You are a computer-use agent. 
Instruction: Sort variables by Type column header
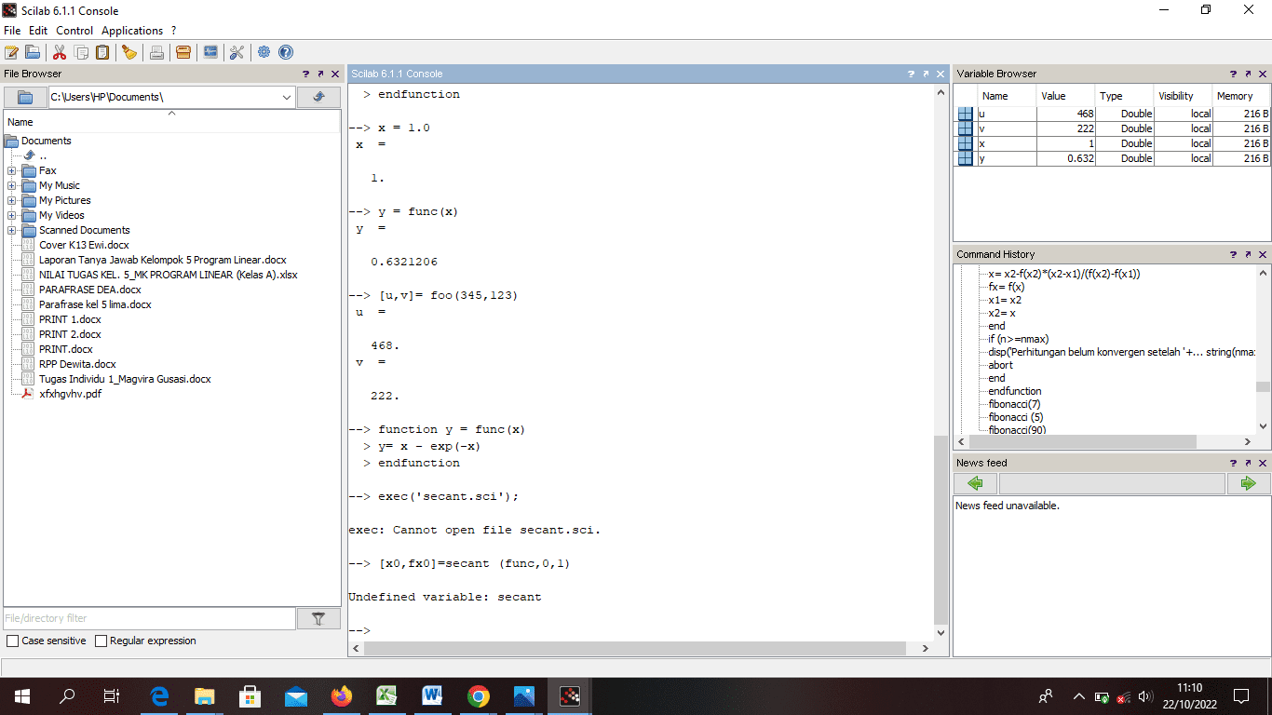pyautogui.click(x=1124, y=96)
